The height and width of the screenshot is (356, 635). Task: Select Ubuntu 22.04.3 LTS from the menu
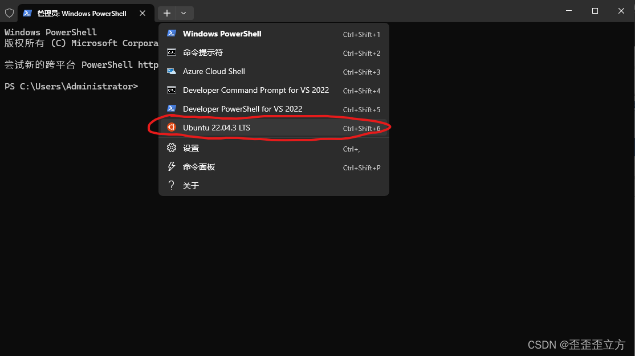[217, 128]
